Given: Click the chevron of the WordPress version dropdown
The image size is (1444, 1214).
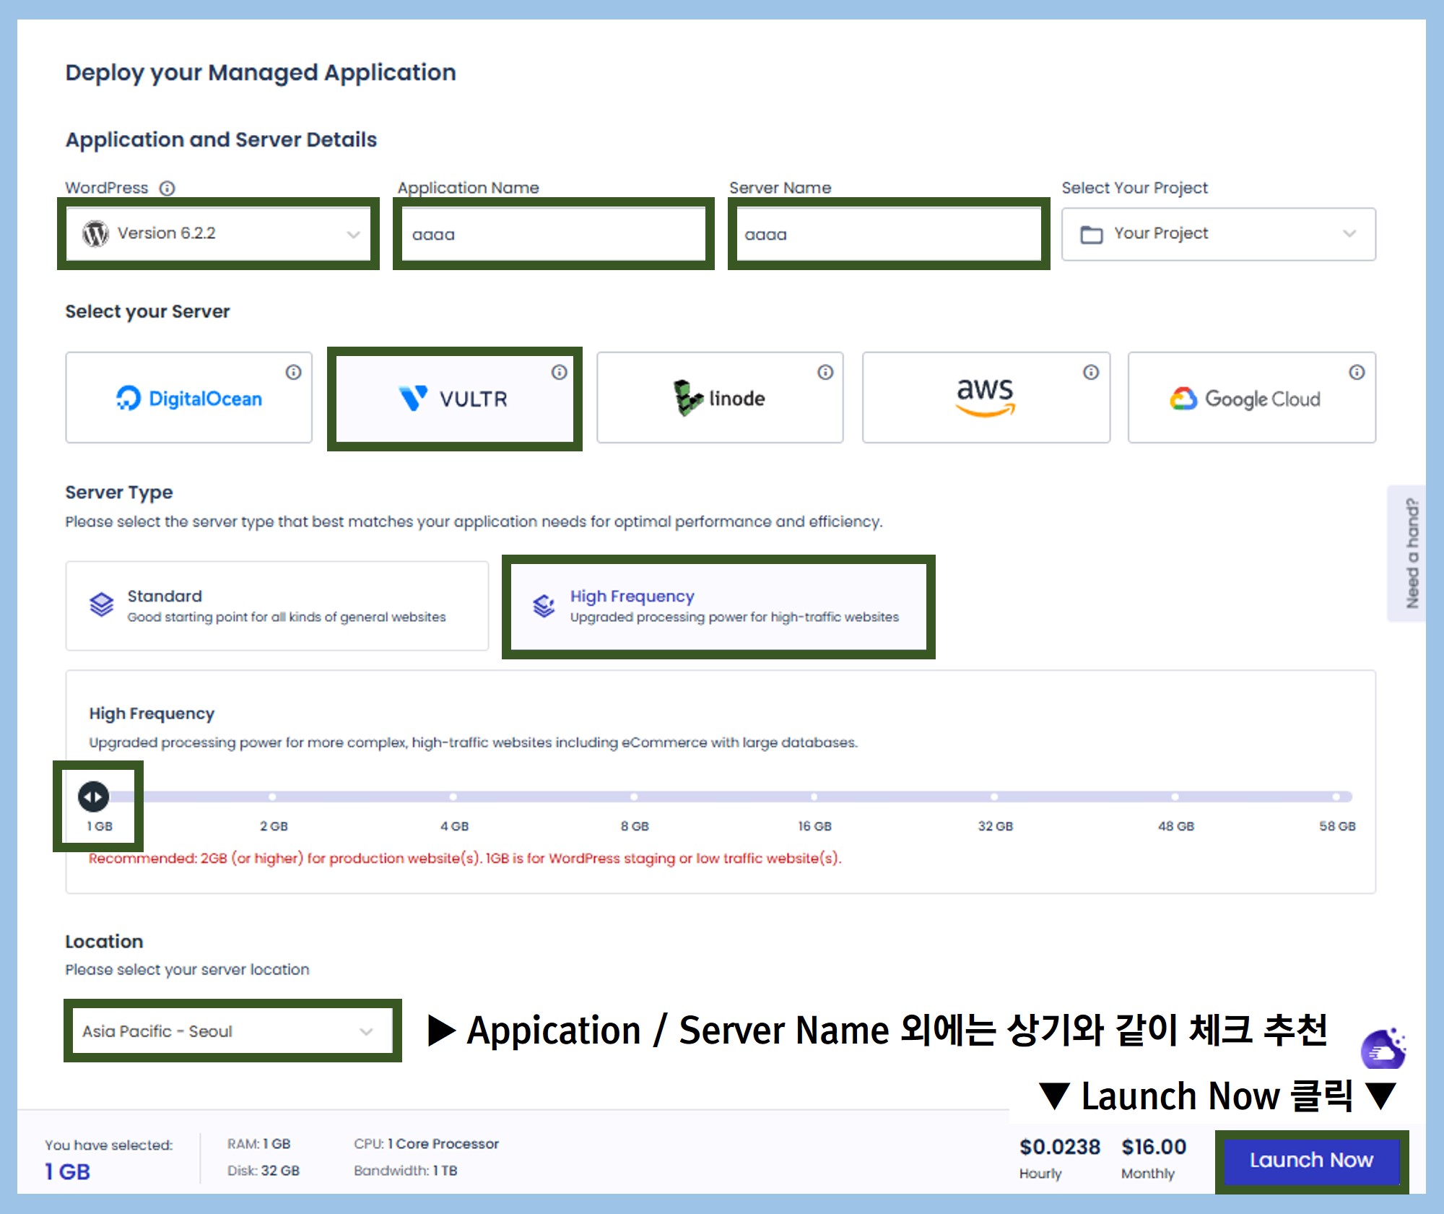Looking at the screenshot, I should click(353, 234).
